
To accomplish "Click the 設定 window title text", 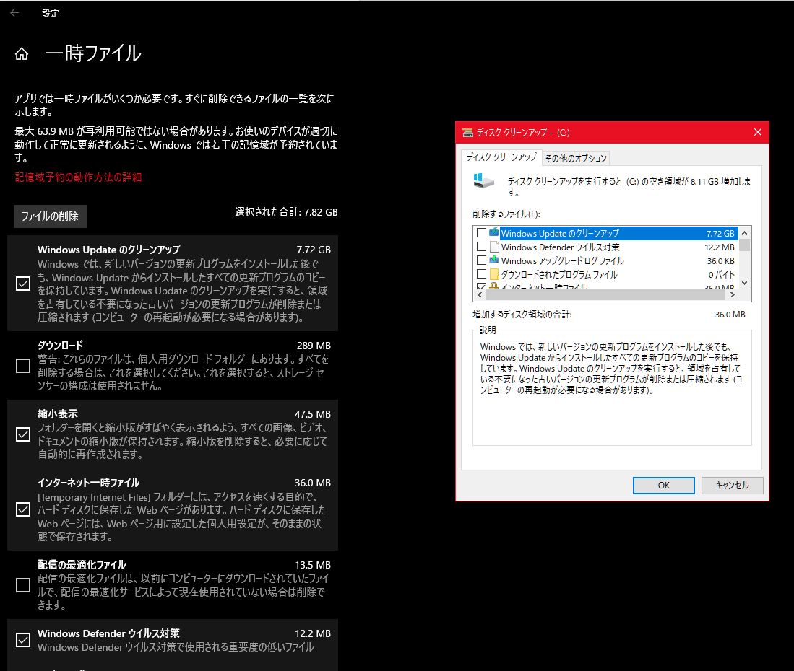I will pos(50,14).
